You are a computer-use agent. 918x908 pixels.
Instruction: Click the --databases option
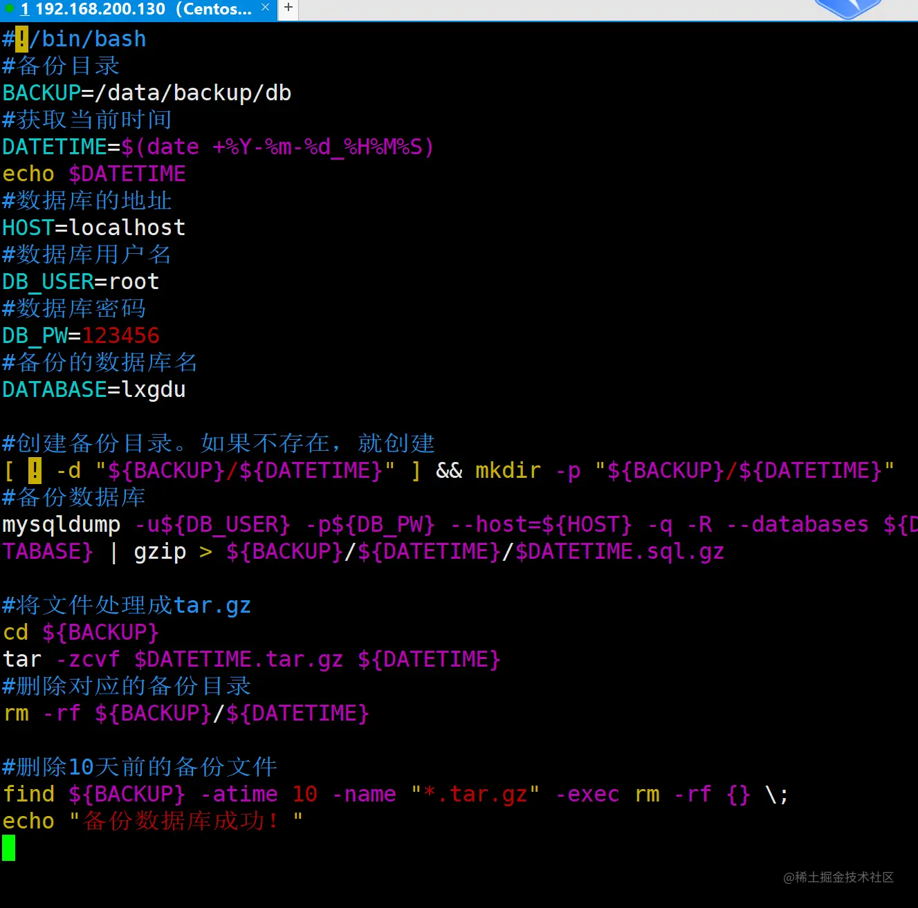point(798,524)
